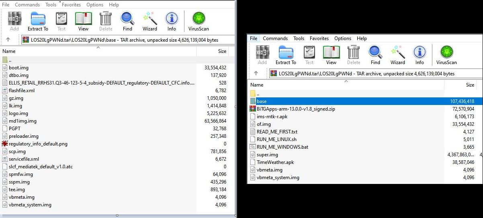Open the Options menu in the right window
The height and width of the screenshot is (218, 483).
(x=342, y=38)
